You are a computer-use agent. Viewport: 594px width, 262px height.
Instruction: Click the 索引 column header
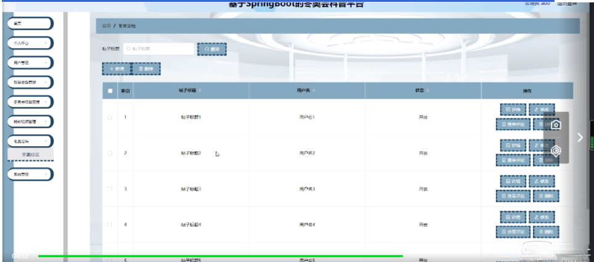pyautogui.click(x=125, y=91)
